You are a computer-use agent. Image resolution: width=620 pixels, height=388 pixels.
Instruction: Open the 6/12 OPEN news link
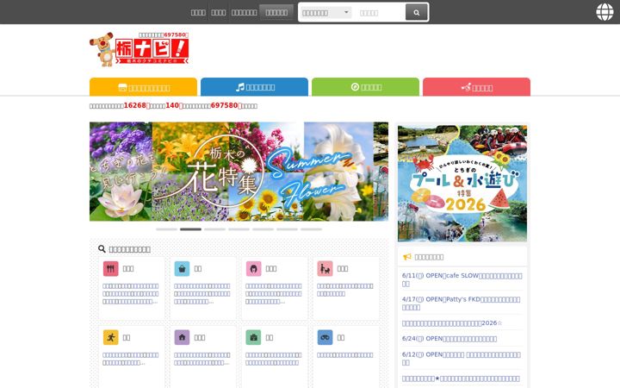point(461,359)
